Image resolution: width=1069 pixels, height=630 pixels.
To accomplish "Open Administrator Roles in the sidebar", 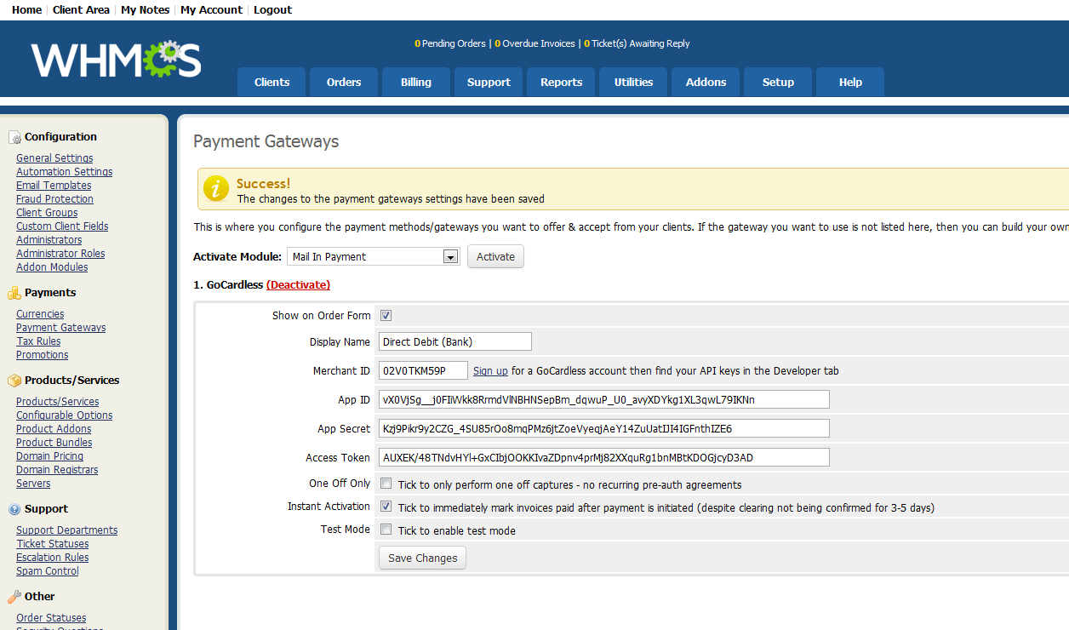I will [x=60, y=254].
